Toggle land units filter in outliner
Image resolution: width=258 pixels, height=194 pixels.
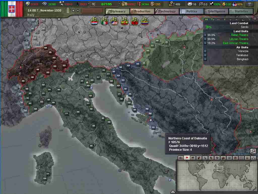click(x=206, y=19)
